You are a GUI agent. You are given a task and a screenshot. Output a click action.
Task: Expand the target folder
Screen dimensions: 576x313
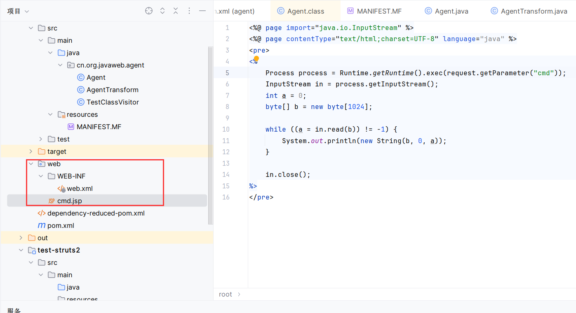click(31, 151)
